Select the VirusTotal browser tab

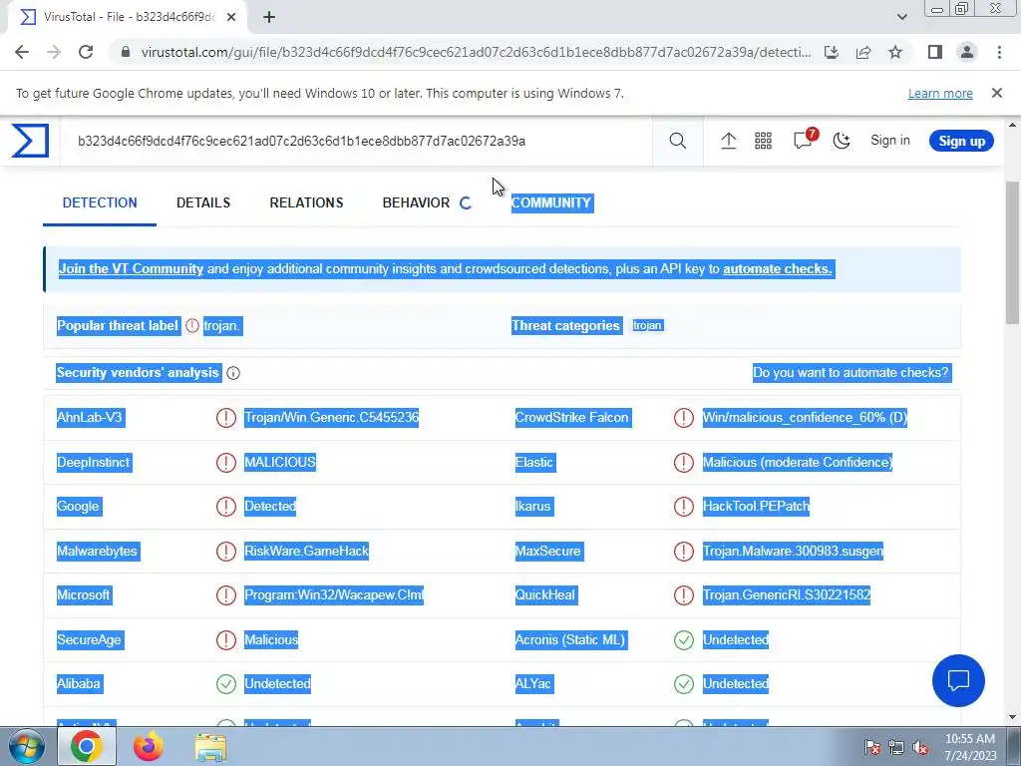click(x=129, y=17)
